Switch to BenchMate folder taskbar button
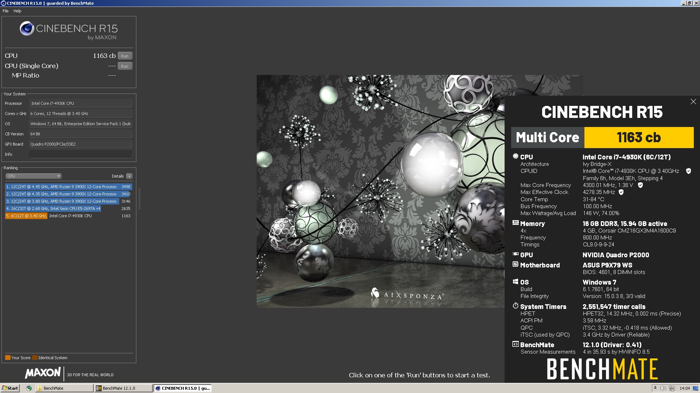Screen dimensions: 700x393 click(64, 388)
